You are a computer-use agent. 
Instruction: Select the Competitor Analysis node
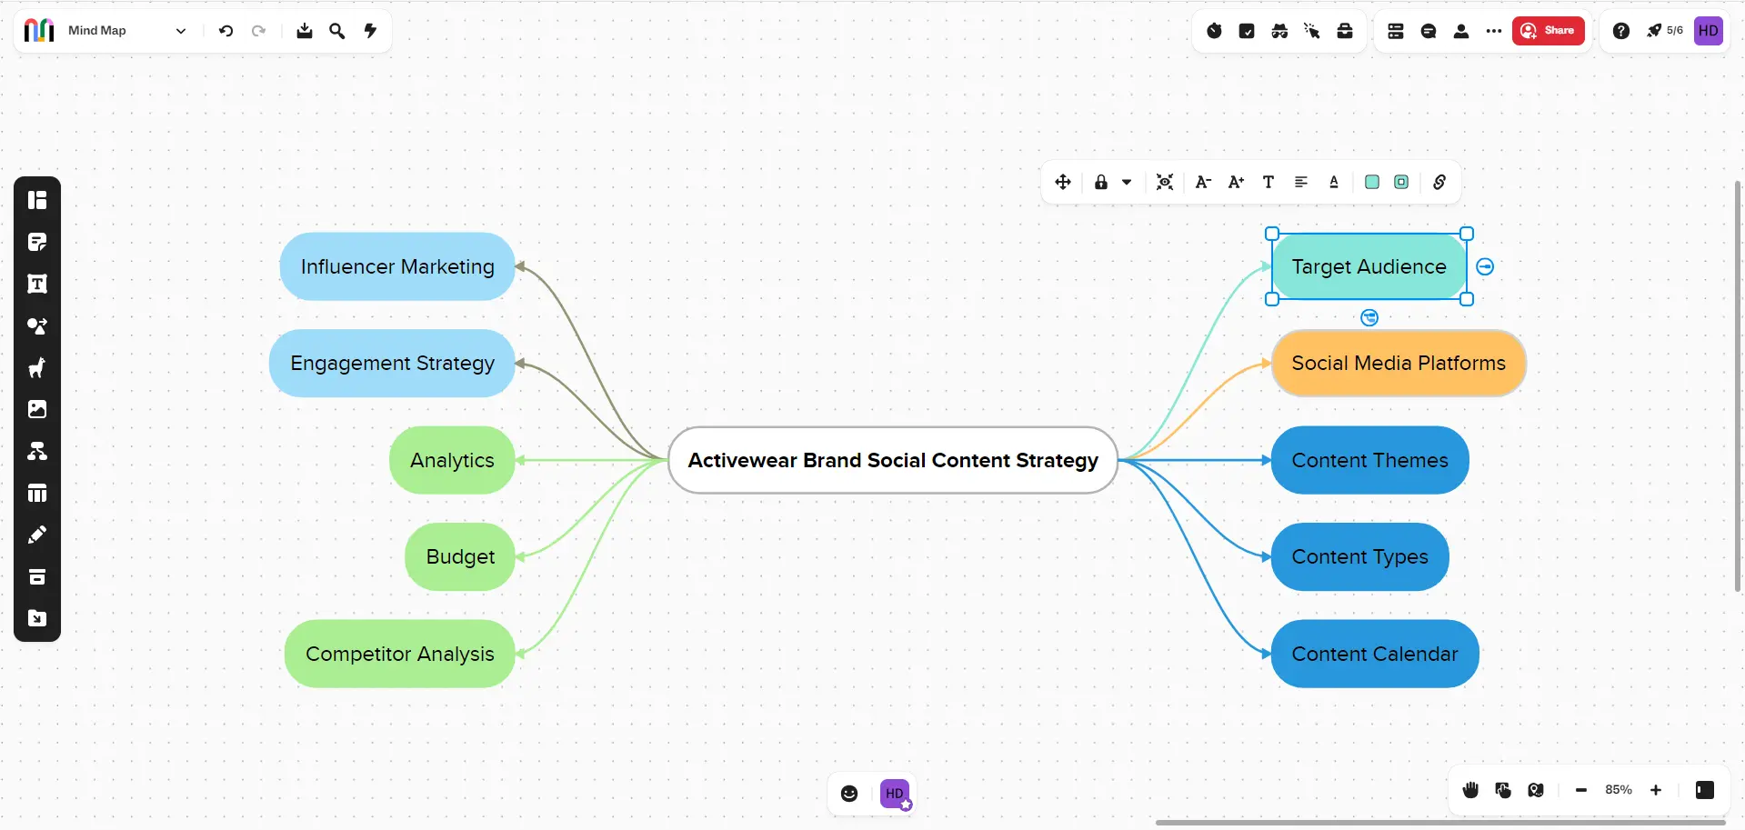[400, 654]
